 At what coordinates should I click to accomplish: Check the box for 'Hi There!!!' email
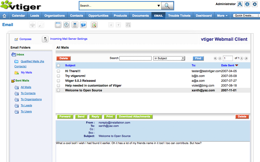[x=58, y=71]
